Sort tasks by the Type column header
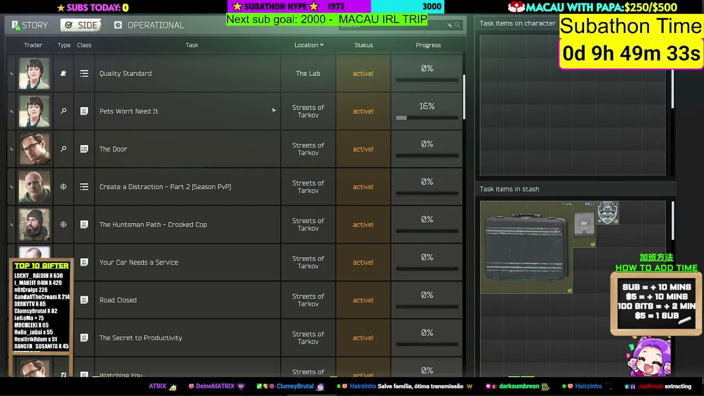Viewport: 704px width, 396px height. (x=64, y=45)
